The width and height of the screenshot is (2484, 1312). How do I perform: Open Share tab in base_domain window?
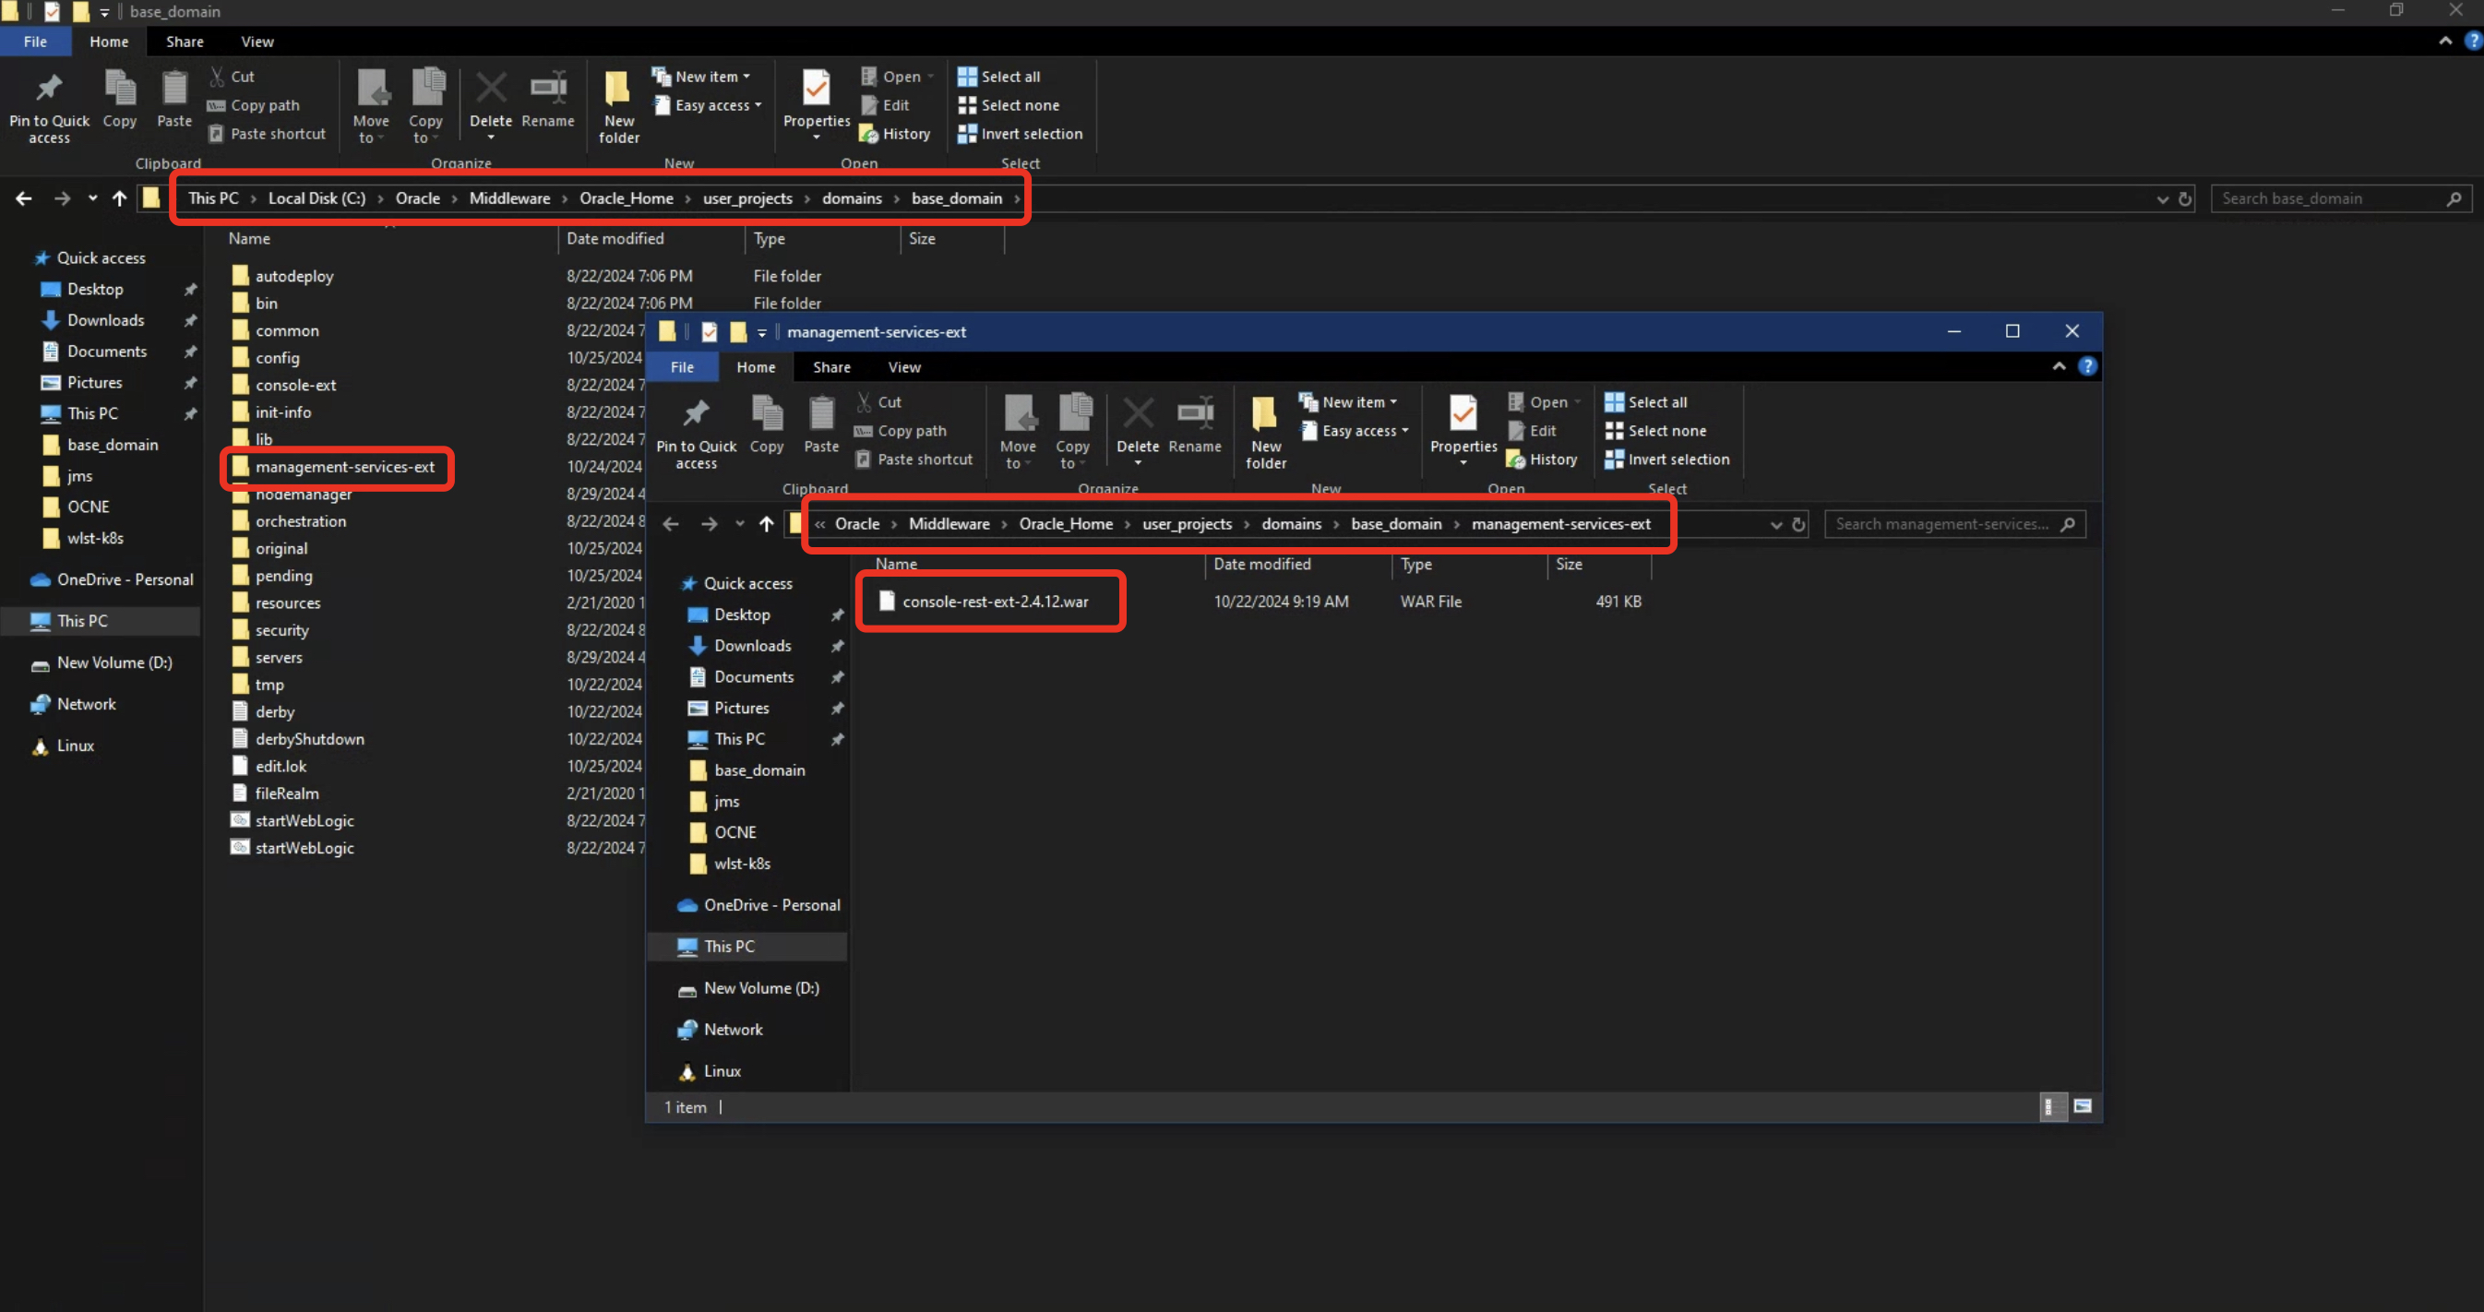[x=185, y=42]
